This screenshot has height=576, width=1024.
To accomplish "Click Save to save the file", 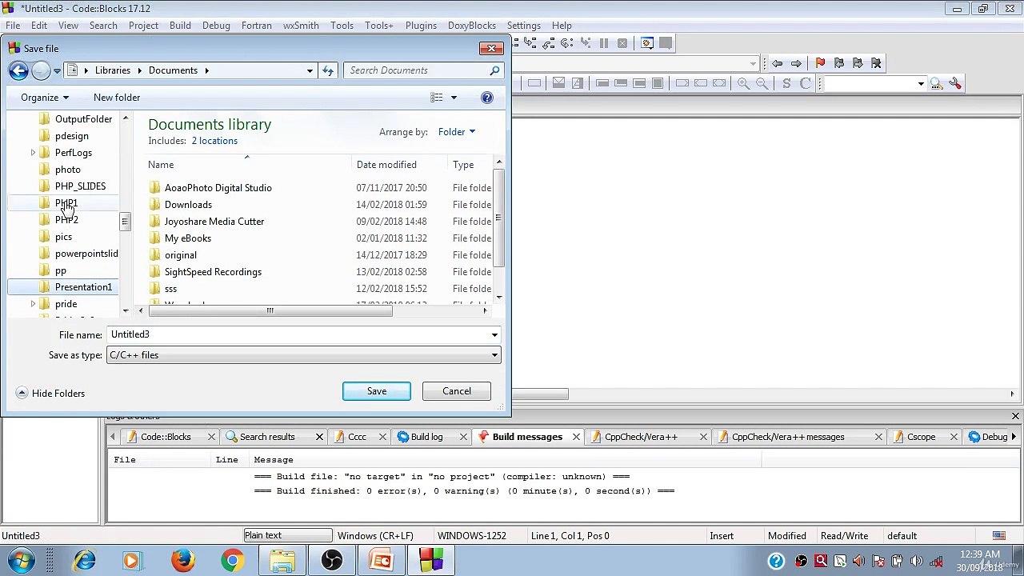I will tap(377, 391).
